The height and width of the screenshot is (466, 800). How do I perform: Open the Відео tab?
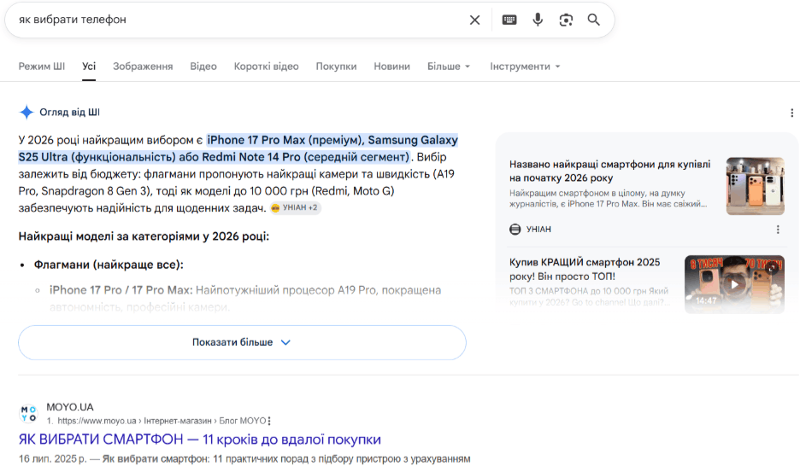(203, 67)
